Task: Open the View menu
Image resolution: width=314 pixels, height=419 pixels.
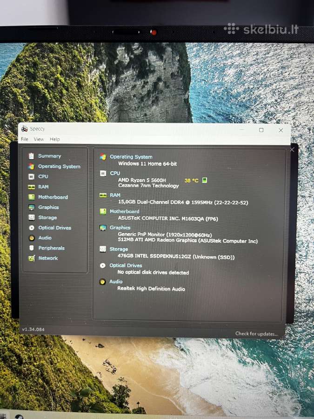Action: point(39,139)
